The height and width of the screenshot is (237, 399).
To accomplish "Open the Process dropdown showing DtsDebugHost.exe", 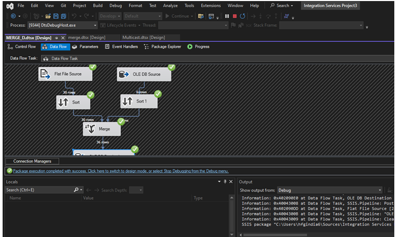I will click(61, 26).
